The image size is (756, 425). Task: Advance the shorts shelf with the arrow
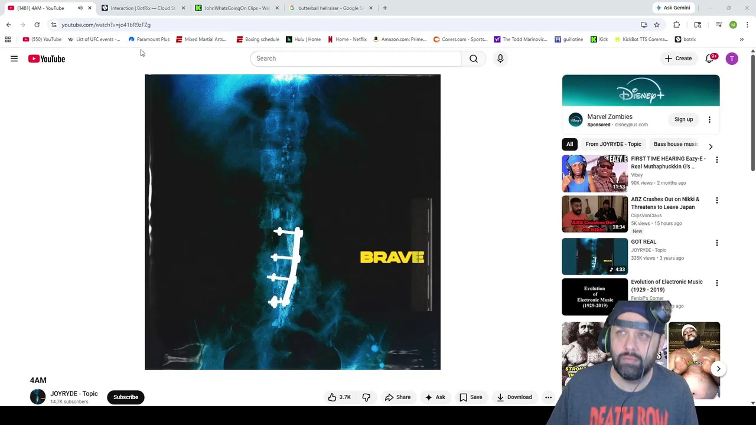coord(718,369)
